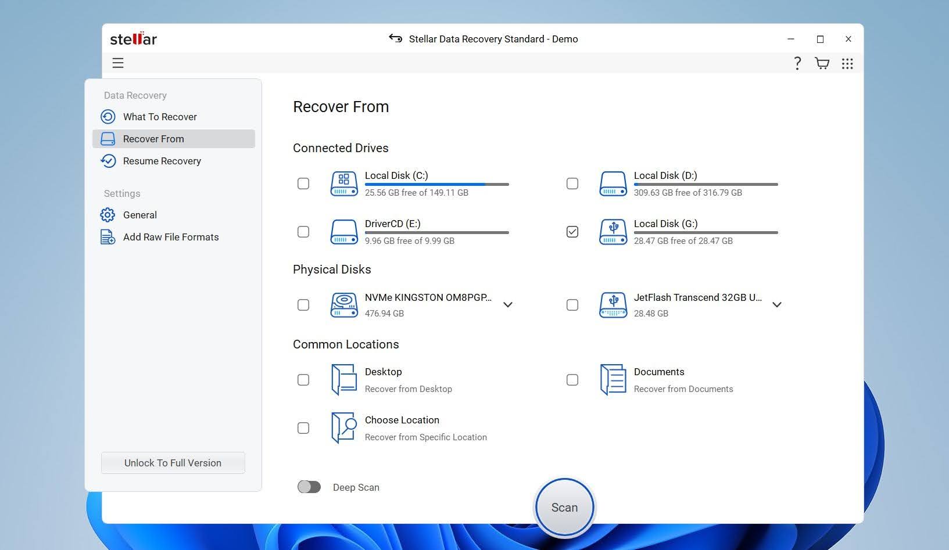This screenshot has width=949, height=550.
Task: Click the Recover From drive icon in the sidebar
Action: 108,139
